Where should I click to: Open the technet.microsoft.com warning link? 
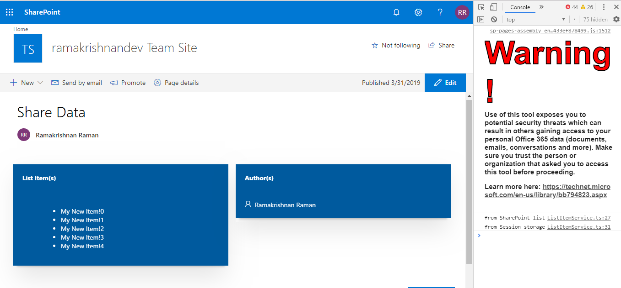[x=547, y=191]
